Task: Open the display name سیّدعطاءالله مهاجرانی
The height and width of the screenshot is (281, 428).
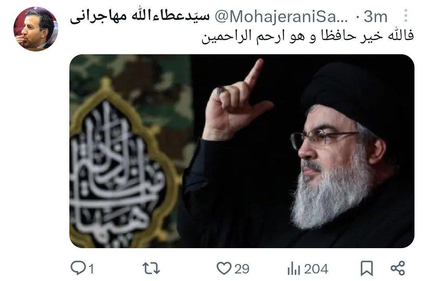Action: pos(140,17)
